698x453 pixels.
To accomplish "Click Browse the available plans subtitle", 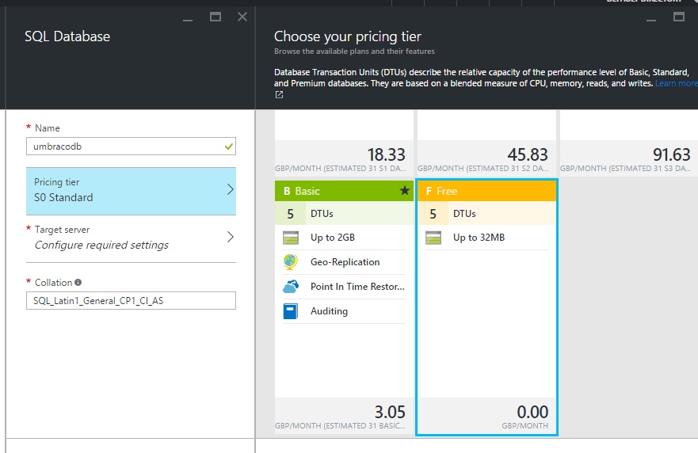I will tap(354, 51).
